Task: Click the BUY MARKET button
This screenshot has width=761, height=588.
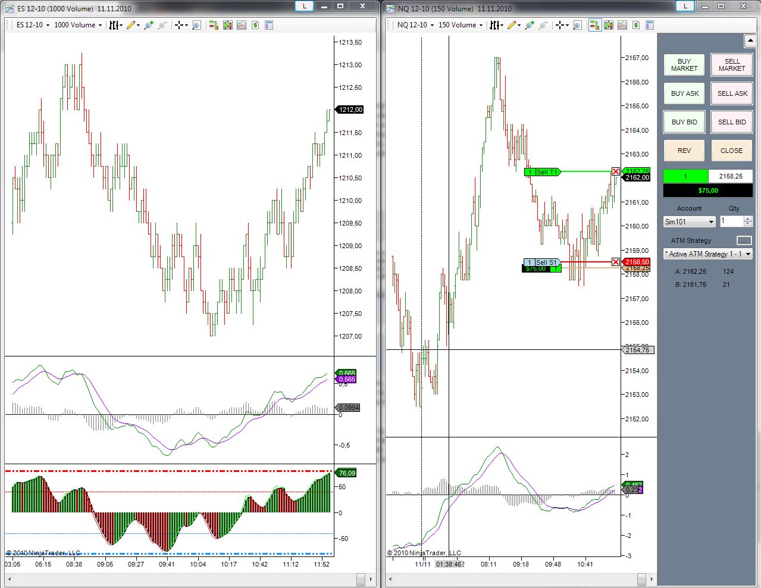Action: [x=684, y=65]
